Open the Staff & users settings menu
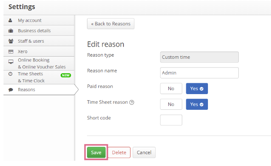Image resolution: width=271 pixels, height=166 pixels. (x=39, y=41)
